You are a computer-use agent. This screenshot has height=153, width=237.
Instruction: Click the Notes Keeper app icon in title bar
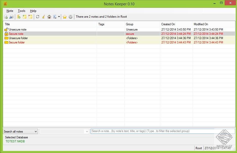point(5,4)
